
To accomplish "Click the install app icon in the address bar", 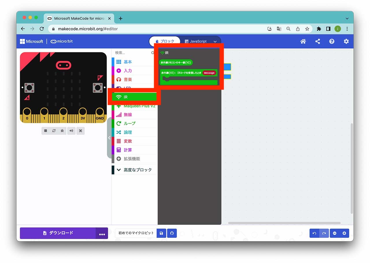I will click(270, 29).
